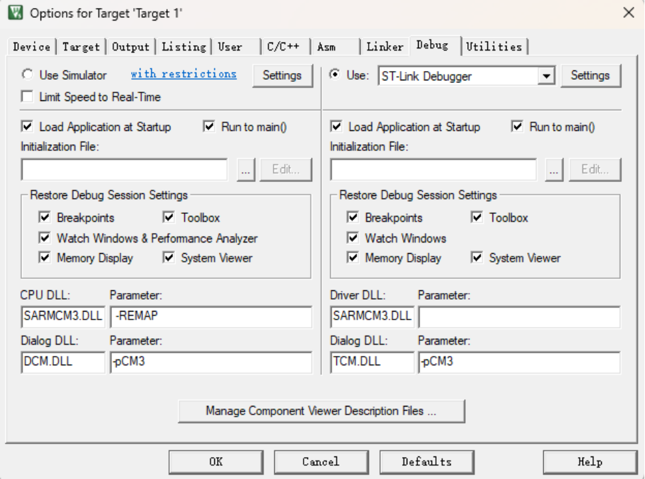Select the Listing tab

point(184,47)
